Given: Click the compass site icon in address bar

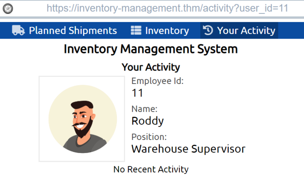Looking at the screenshot, I should [x=8, y=8].
